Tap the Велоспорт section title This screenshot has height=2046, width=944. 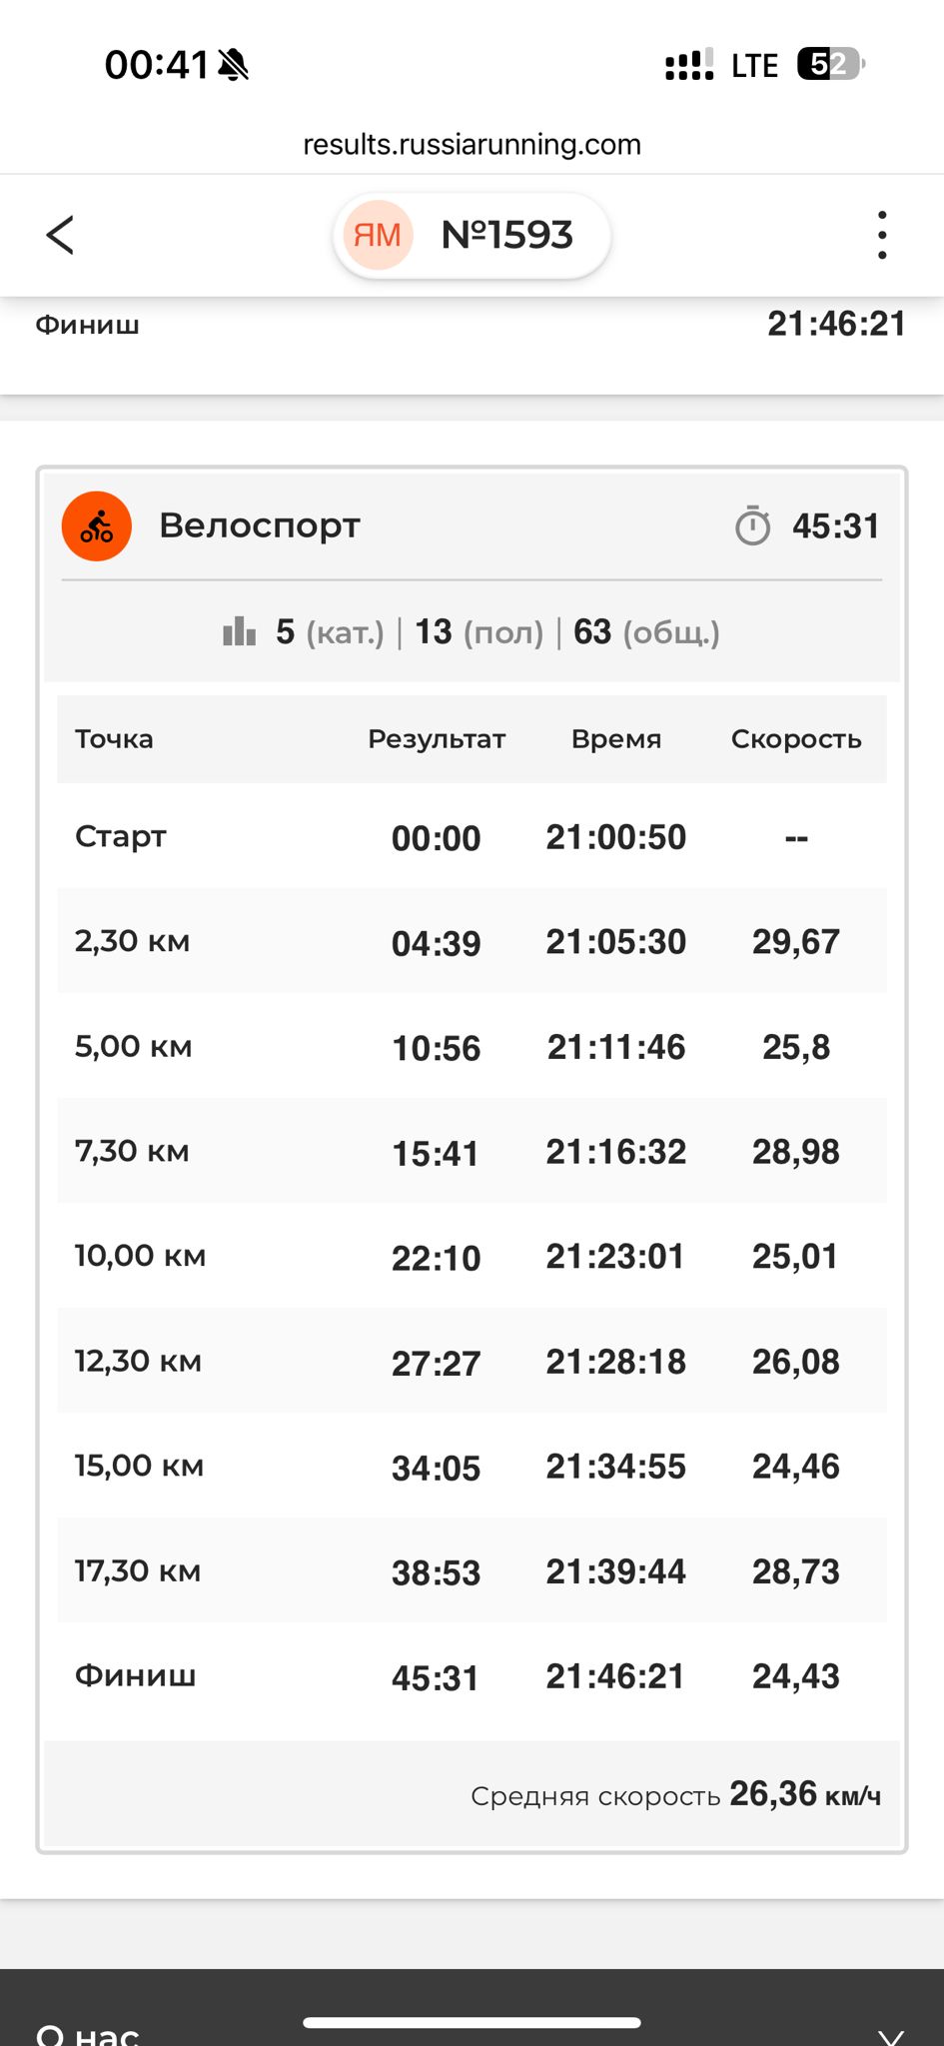click(260, 525)
